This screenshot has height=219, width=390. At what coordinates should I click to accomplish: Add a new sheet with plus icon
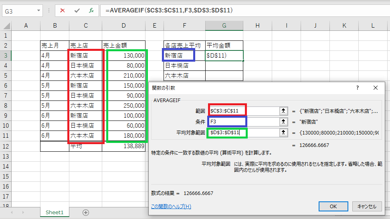(x=86, y=213)
